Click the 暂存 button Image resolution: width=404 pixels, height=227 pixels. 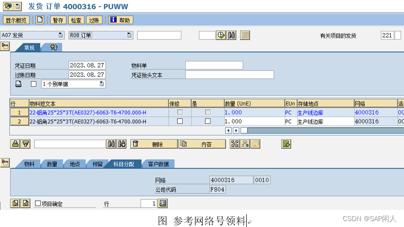pos(58,20)
